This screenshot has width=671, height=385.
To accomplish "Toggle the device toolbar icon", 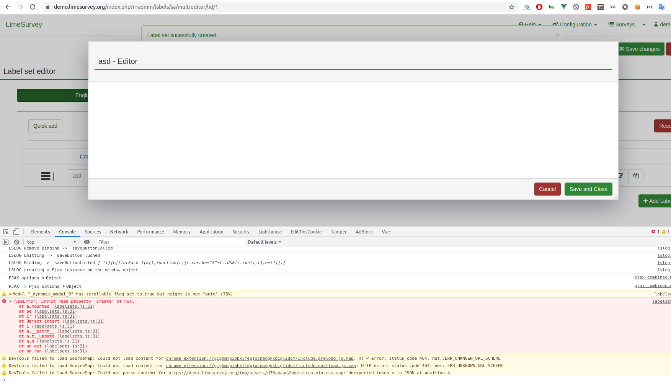I will coord(16,232).
